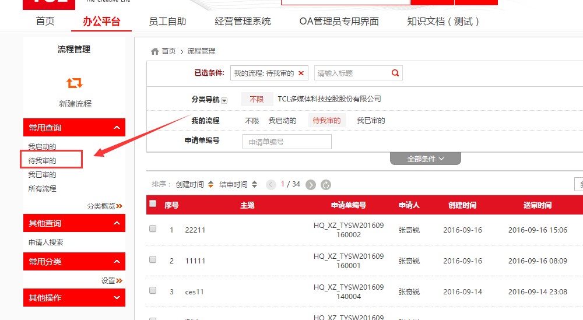Screen dimensions: 583x320
Task: Open the workflow titled 22211
Action: (x=195, y=230)
